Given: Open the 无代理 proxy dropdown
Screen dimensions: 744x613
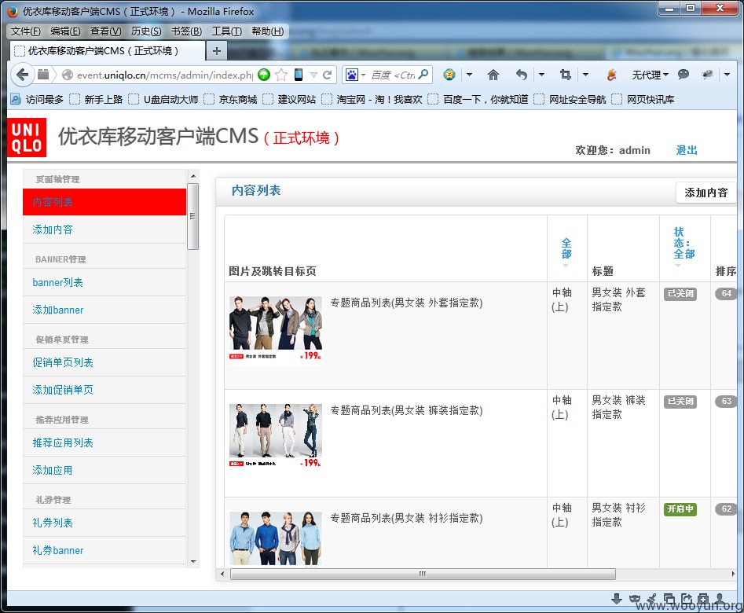Looking at the screenshot, I should pyautogui.click(x=650, y=75).
